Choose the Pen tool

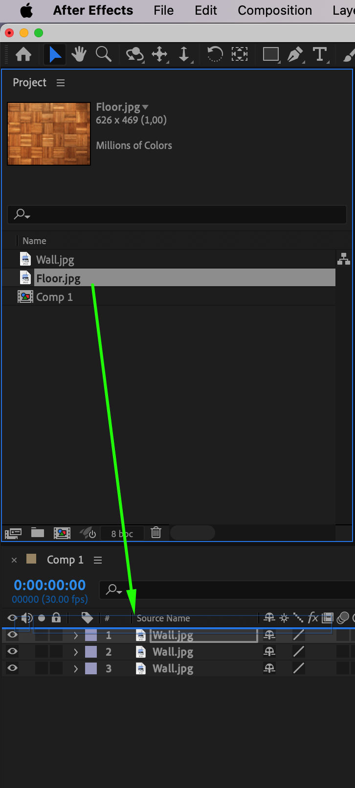click(295, 54)
